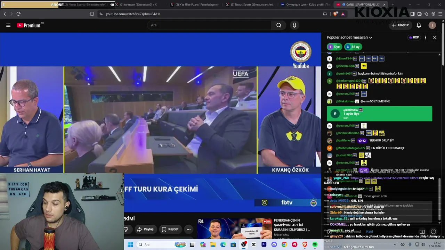
Task: Switch to X'te Ülke Puanı tab
Action: tap(194, 5)
